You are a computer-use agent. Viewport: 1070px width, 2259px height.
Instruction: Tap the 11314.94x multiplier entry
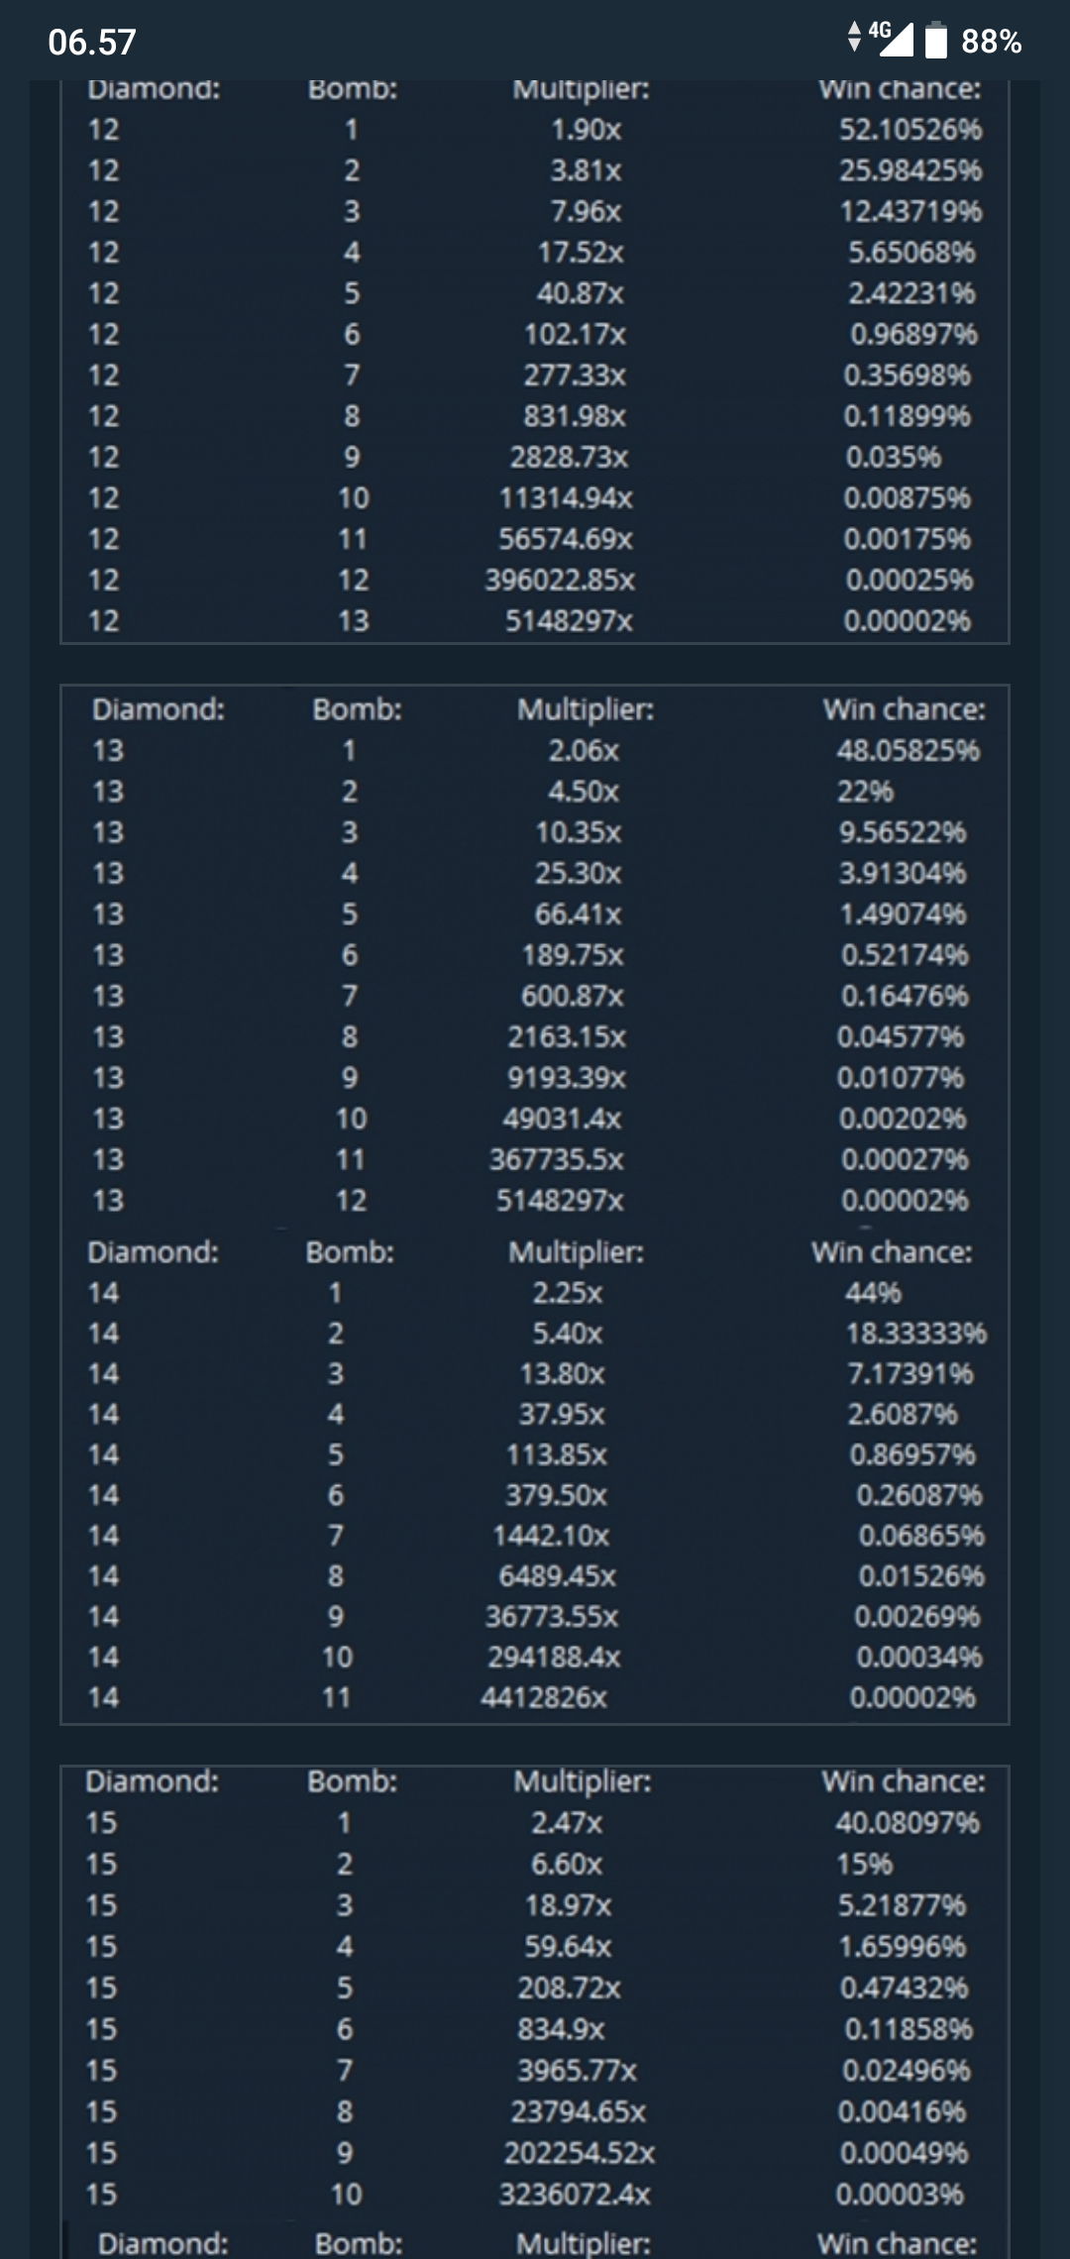point(565,497)
